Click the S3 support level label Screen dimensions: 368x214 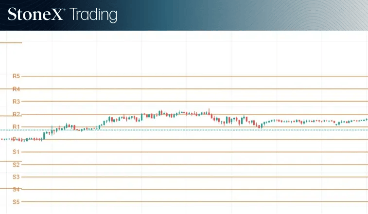coord(16,177)
